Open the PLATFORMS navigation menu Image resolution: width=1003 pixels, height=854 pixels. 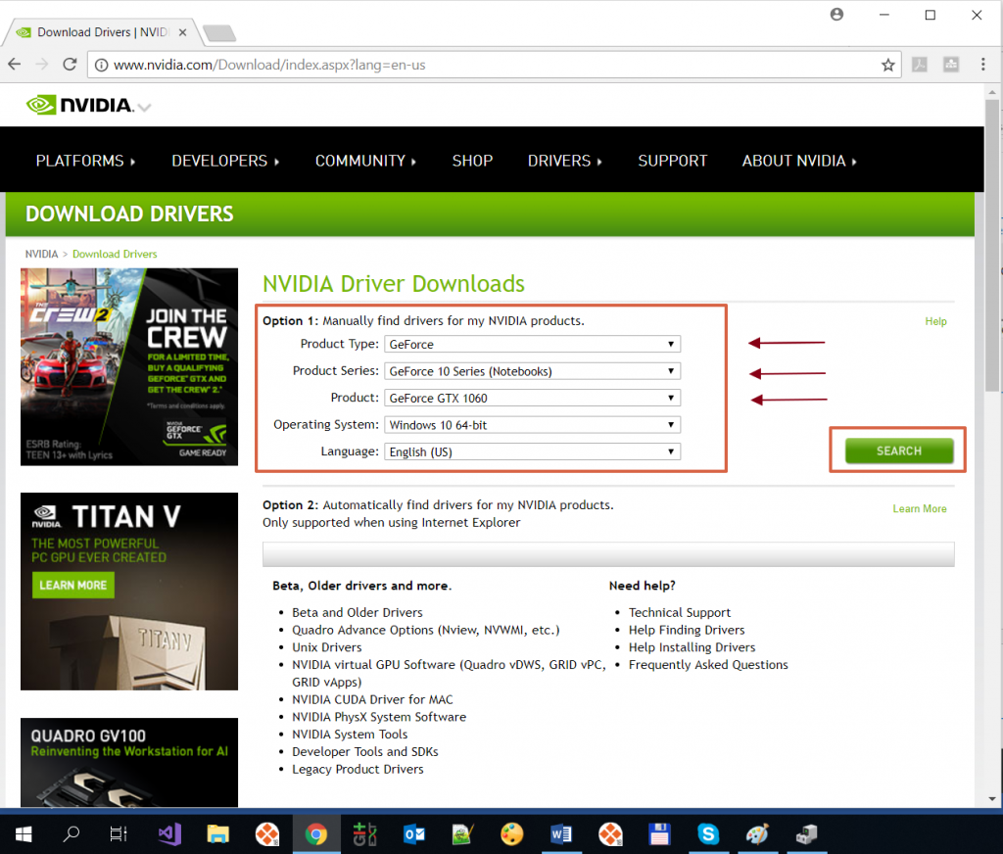(85, 161)
